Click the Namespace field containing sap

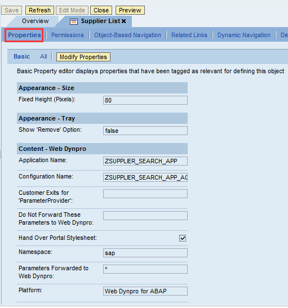pyautogui.click(x=145, y=253)
